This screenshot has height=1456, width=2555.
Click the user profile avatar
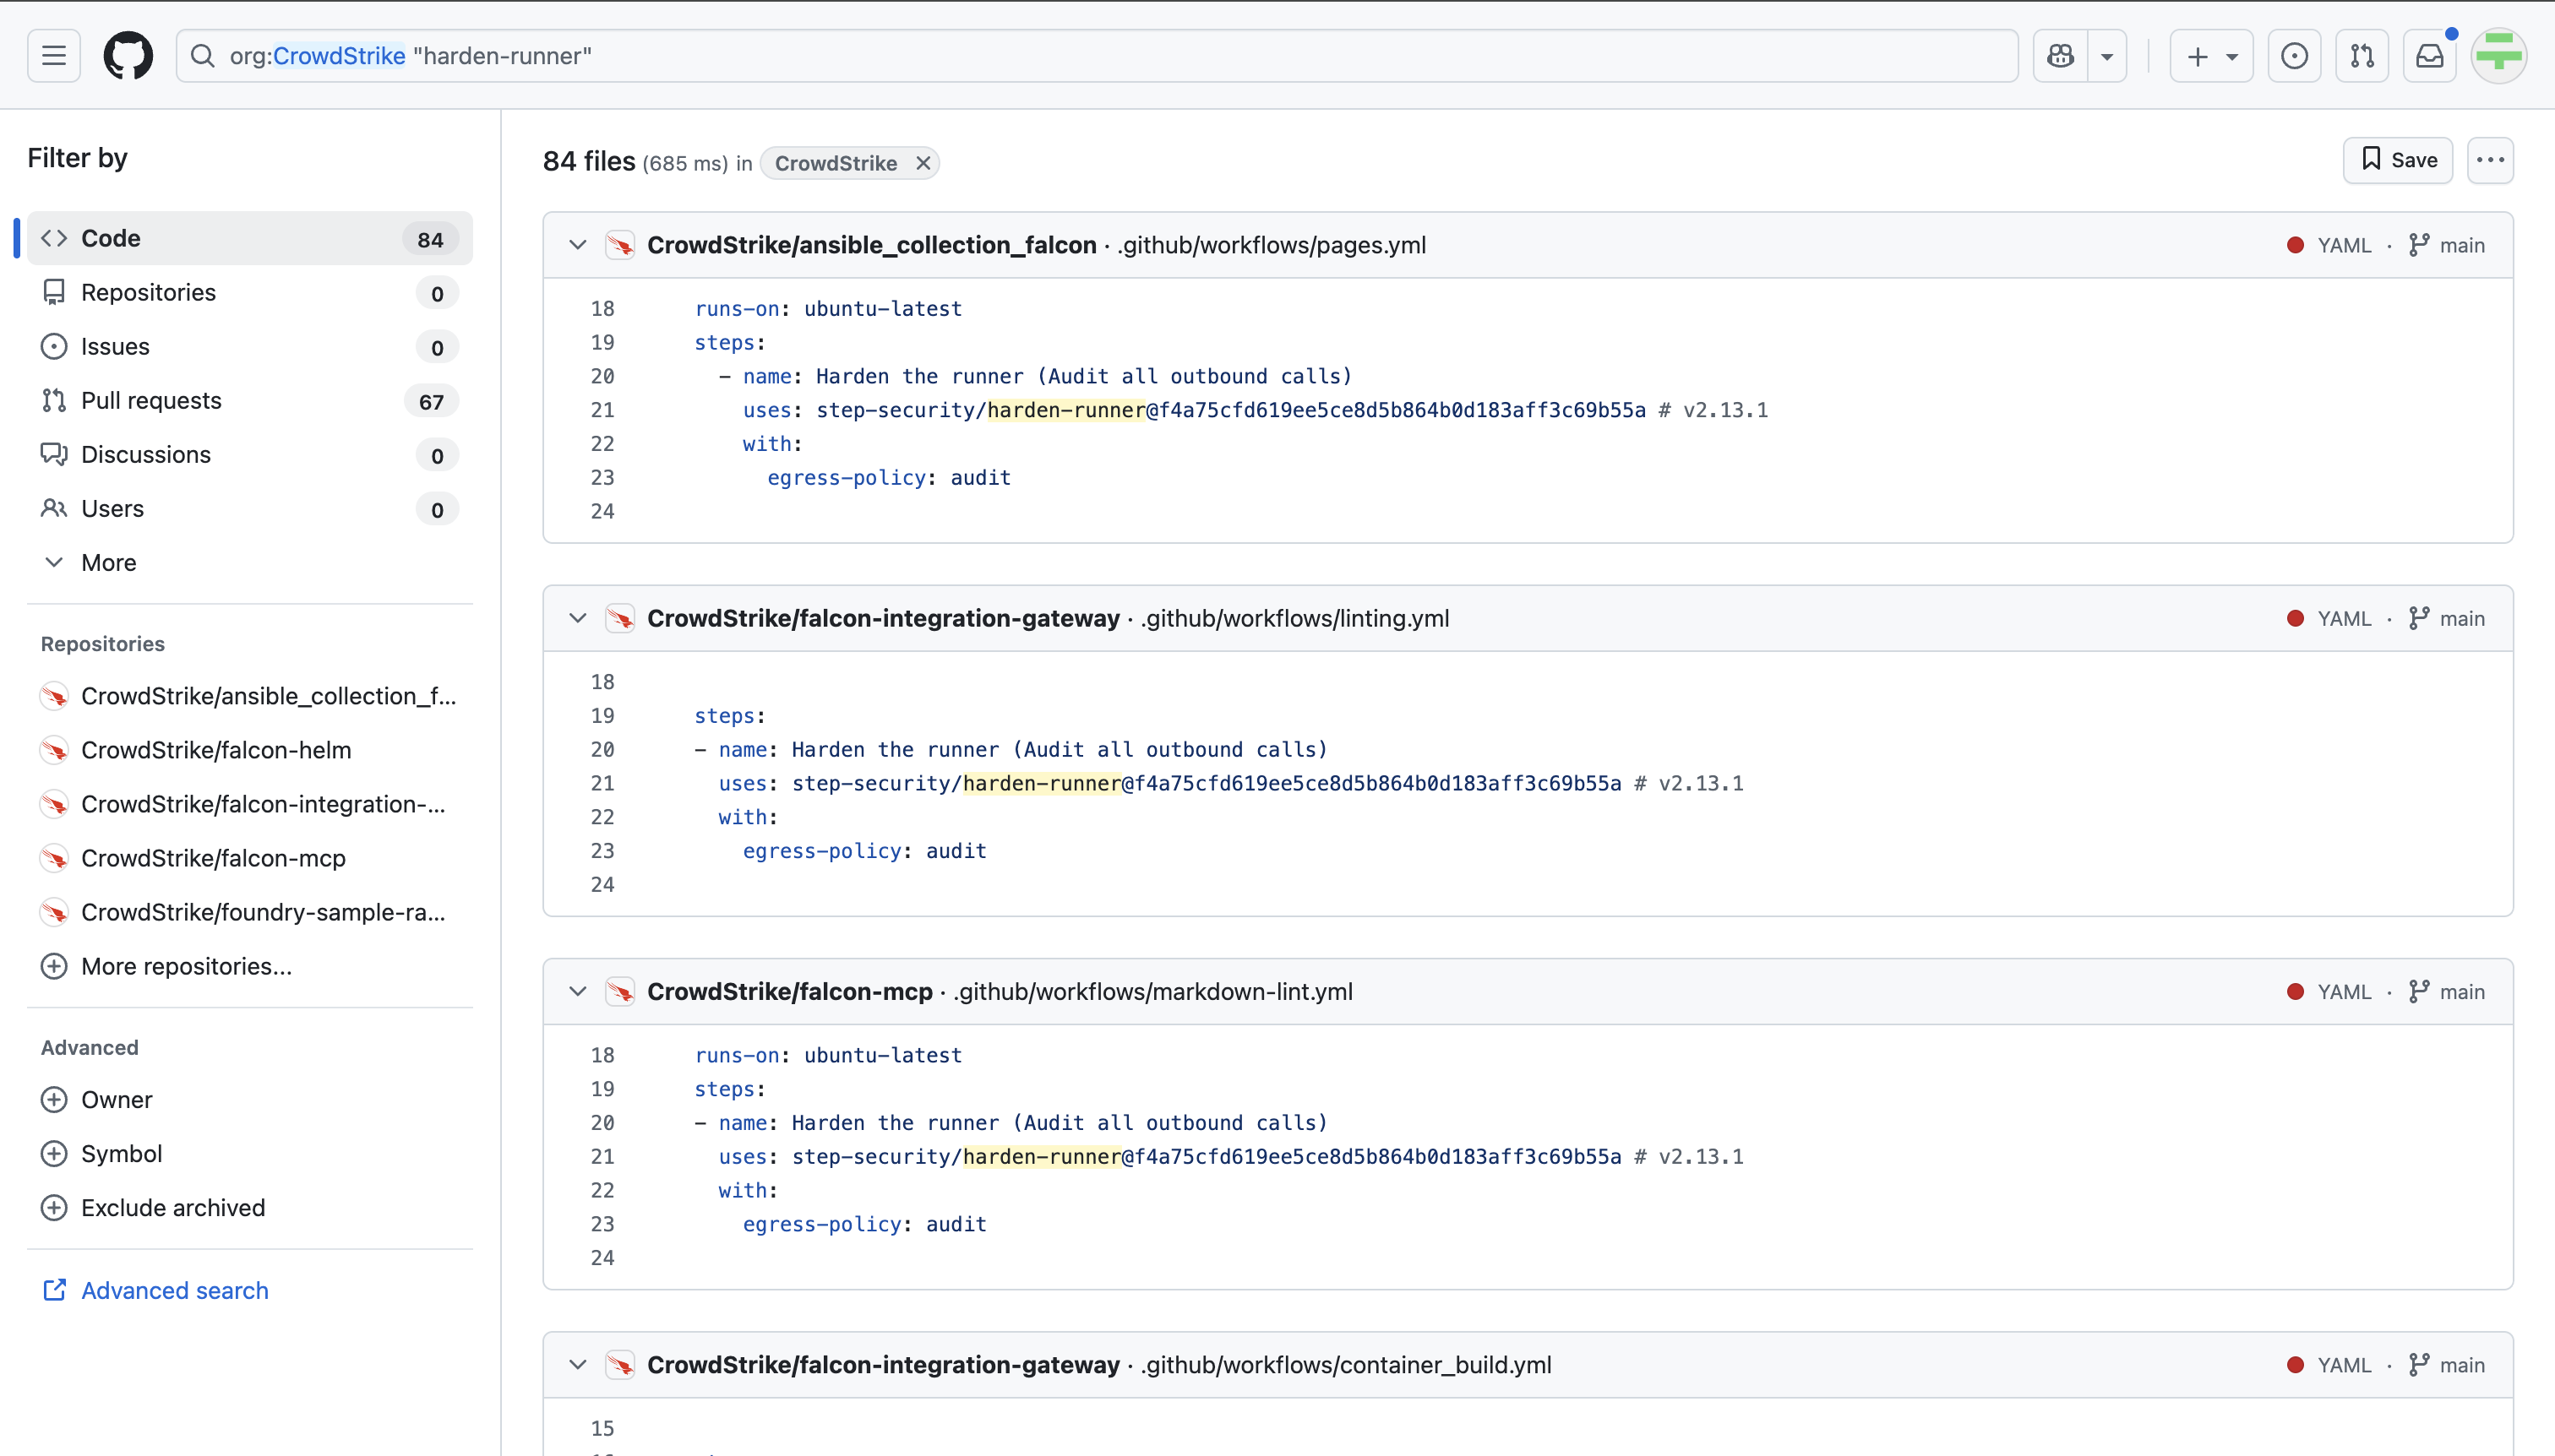pyautogui.click(x=2498, y=55)
